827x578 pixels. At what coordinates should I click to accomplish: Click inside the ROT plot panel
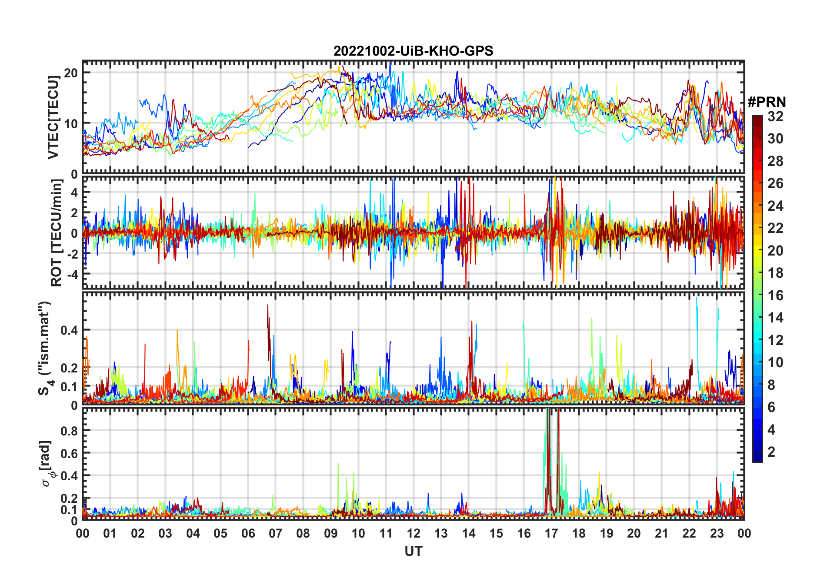coord(413,232)
